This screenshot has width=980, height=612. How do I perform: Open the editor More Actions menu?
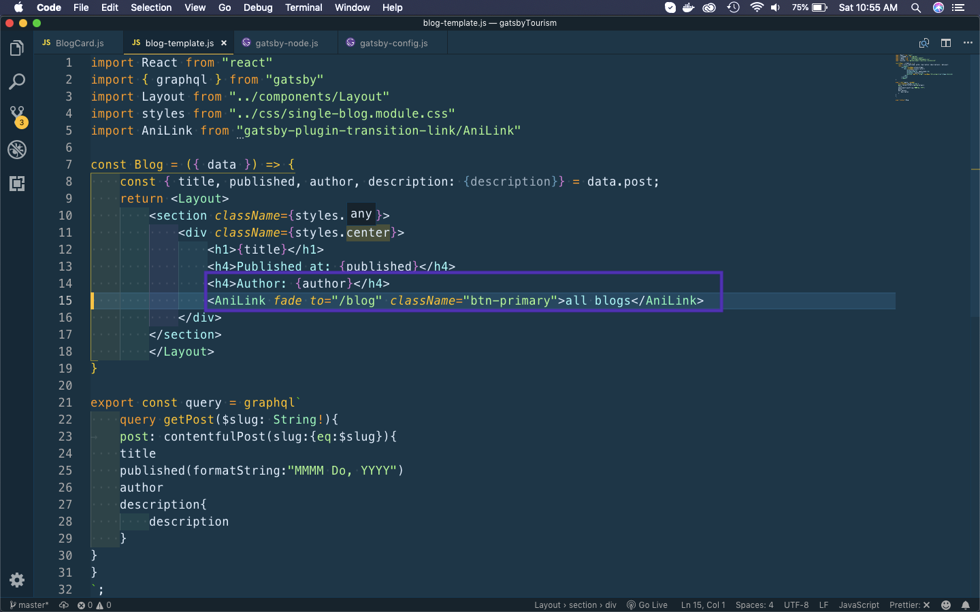968,43
